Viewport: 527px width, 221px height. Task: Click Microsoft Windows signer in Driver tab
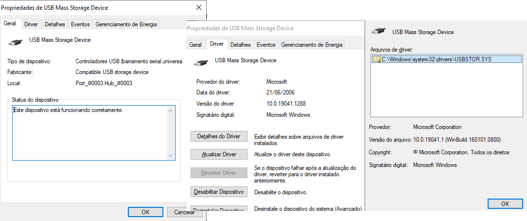coord(288,115)
